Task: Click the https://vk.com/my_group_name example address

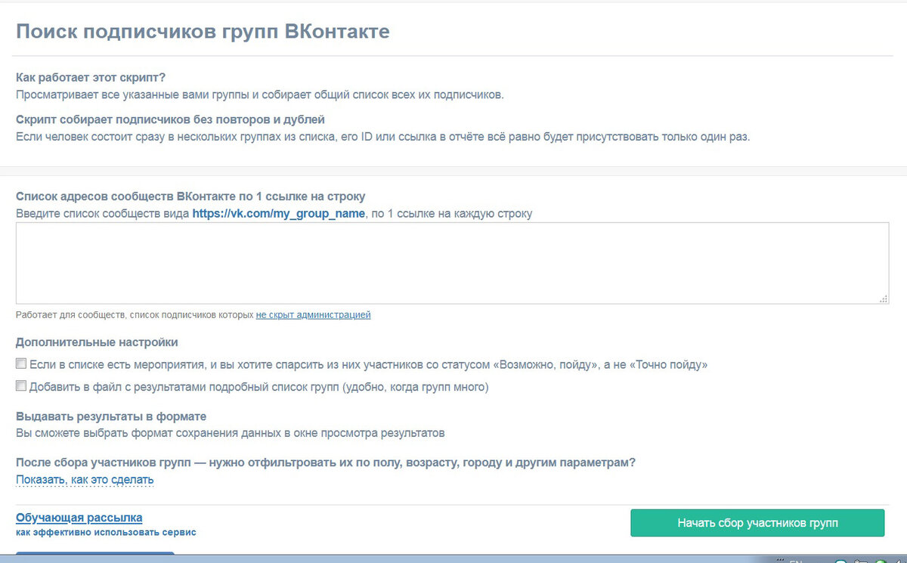Action: click(279, 214)
